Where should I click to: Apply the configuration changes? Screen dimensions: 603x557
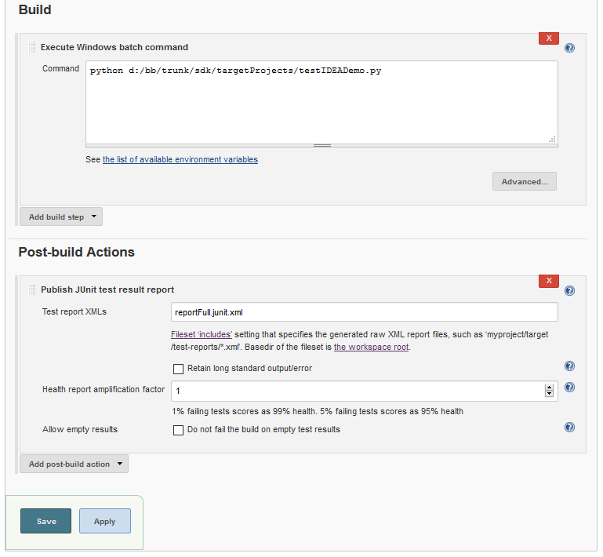click(105, 521)
